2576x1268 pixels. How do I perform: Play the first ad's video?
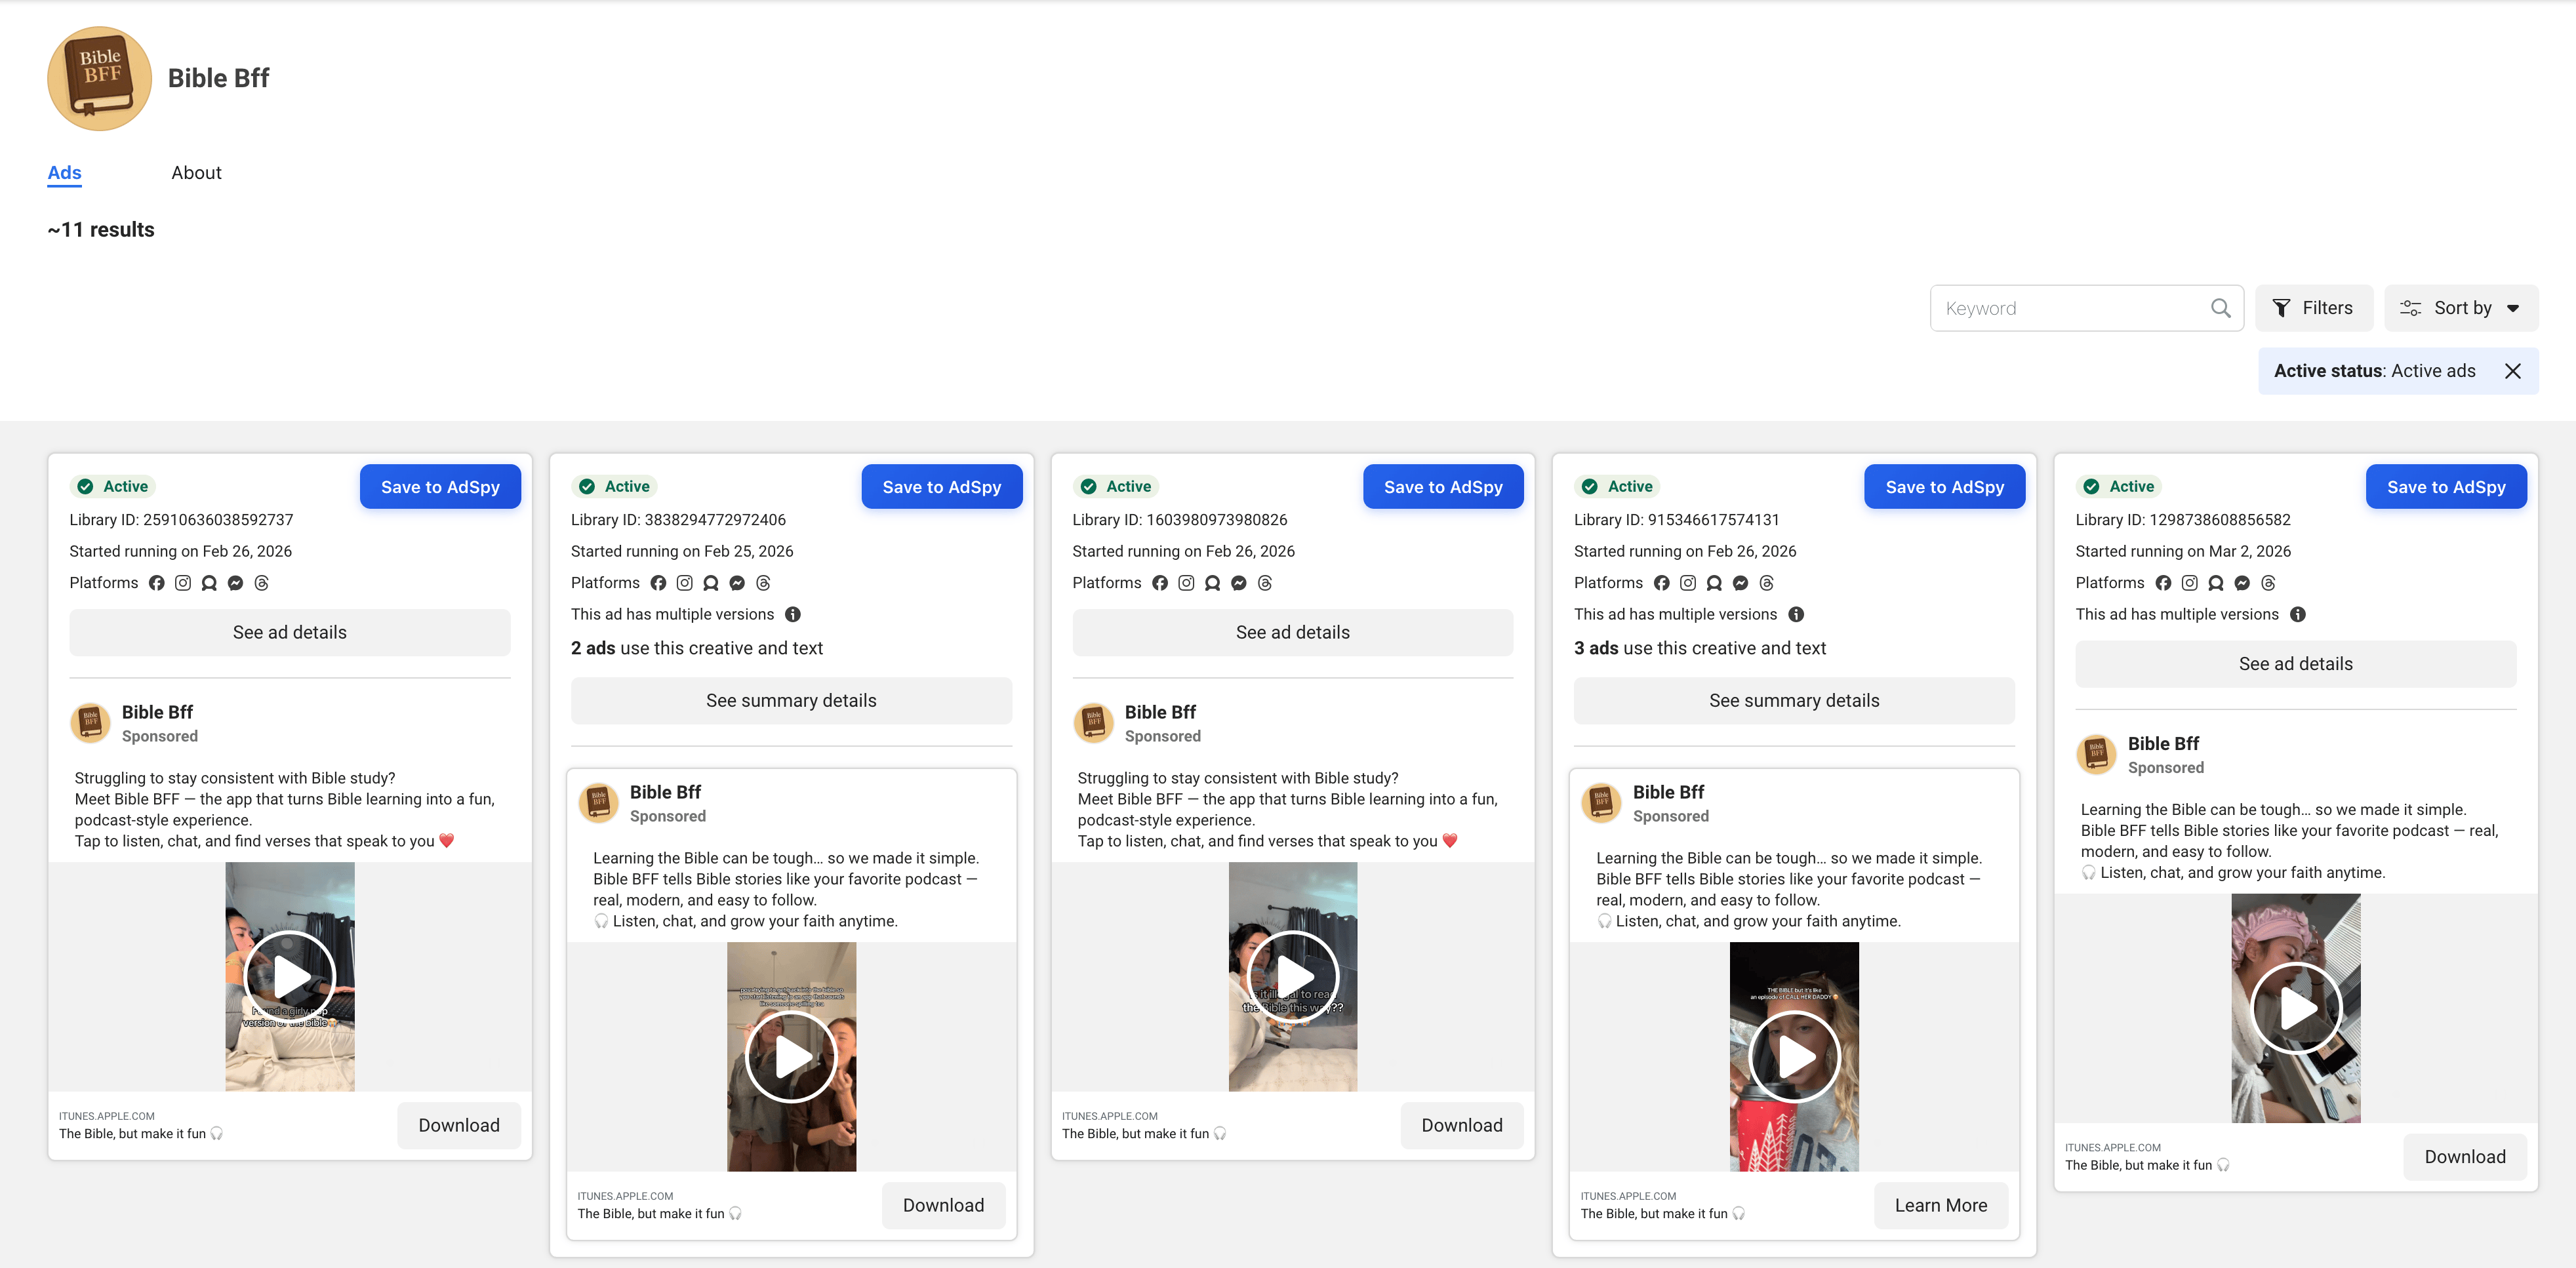[290, 976]
